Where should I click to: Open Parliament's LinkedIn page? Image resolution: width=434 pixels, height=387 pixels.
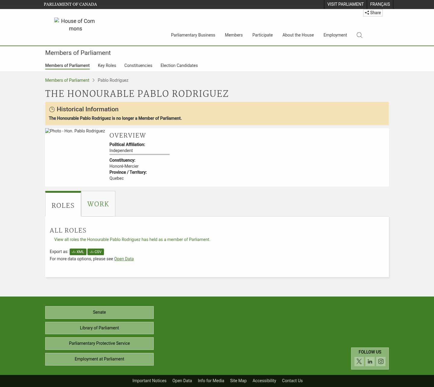coord(370,361)
